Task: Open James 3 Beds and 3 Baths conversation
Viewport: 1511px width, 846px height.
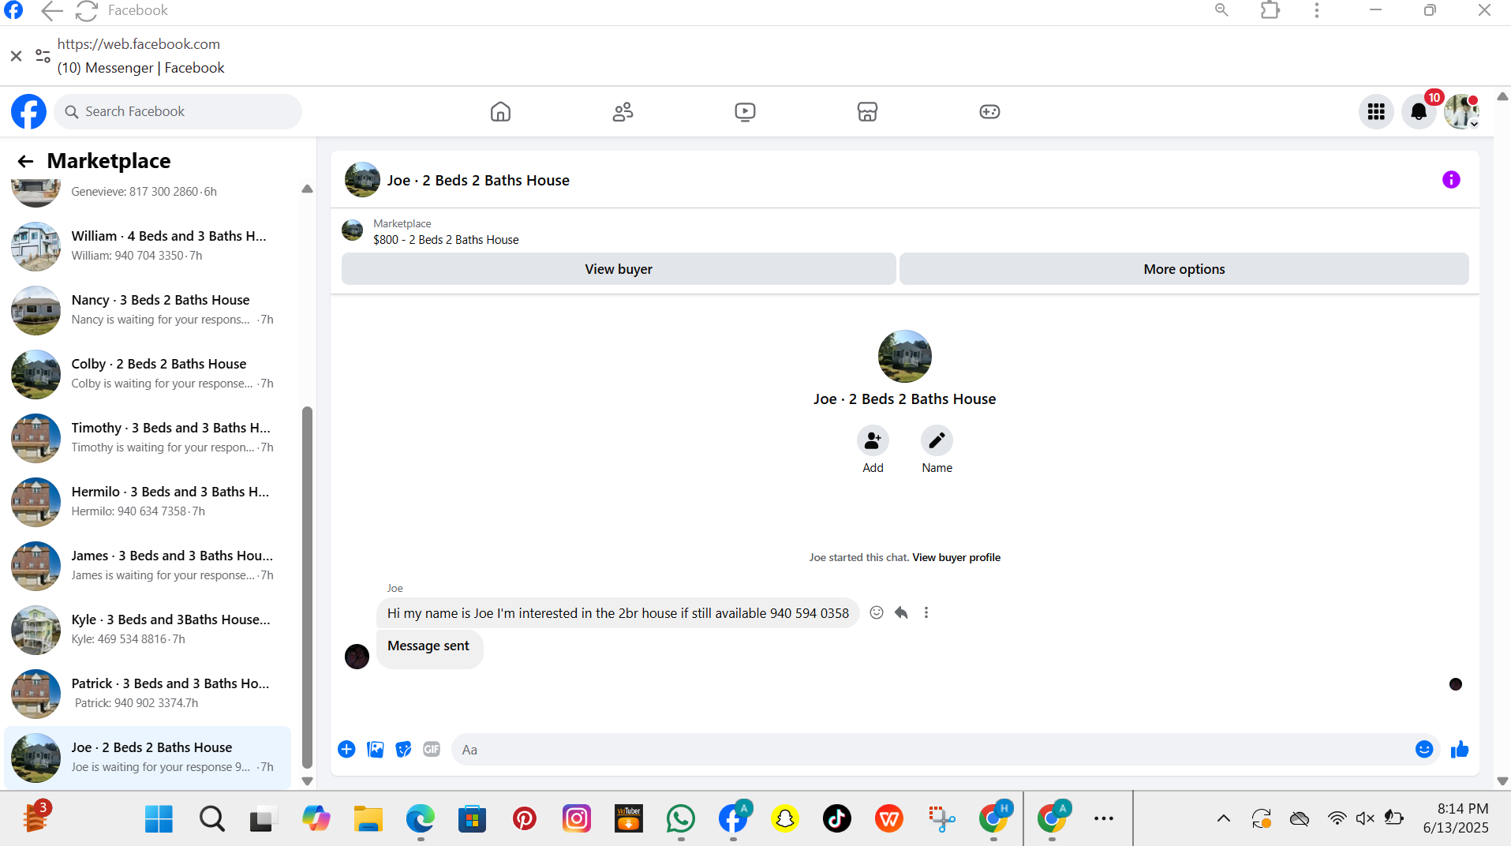Action: click(148, 565)
